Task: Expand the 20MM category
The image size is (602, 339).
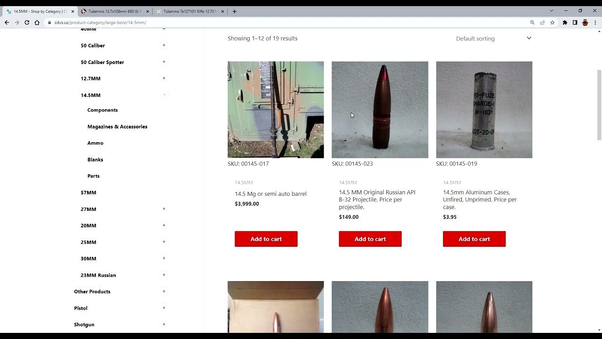Action: [164, 225]
